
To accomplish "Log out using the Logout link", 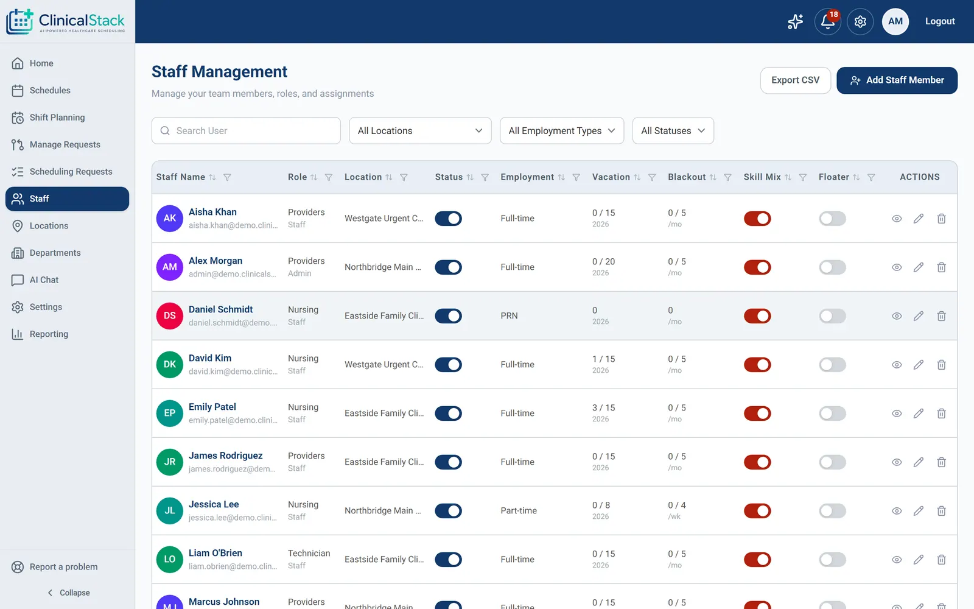I will point(940,21).
